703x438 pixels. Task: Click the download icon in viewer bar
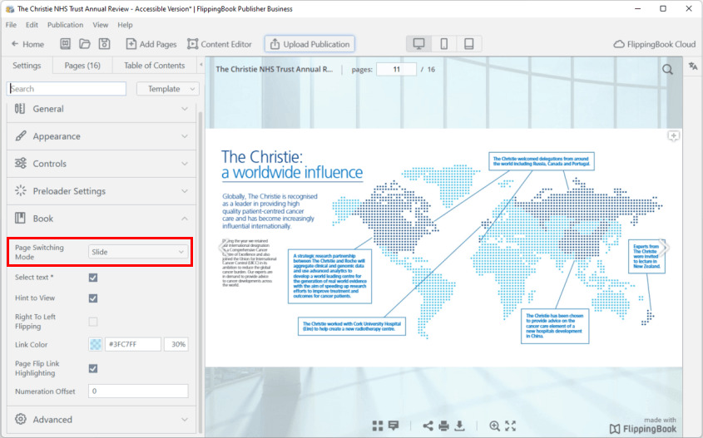click(x=459, y=426)
